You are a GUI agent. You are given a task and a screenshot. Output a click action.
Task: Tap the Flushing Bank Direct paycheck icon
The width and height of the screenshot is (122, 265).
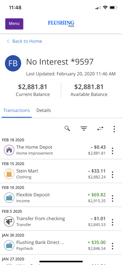[x=9, y=245]
